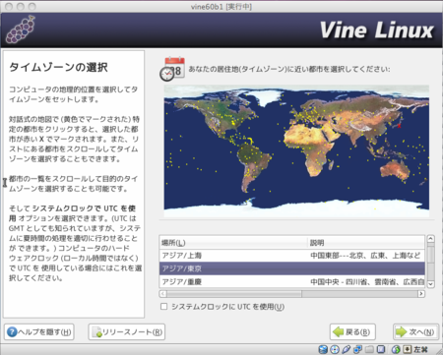Click Australia on the world map
The height and width of the screenshot is (355, 443).
click(395, 169)
